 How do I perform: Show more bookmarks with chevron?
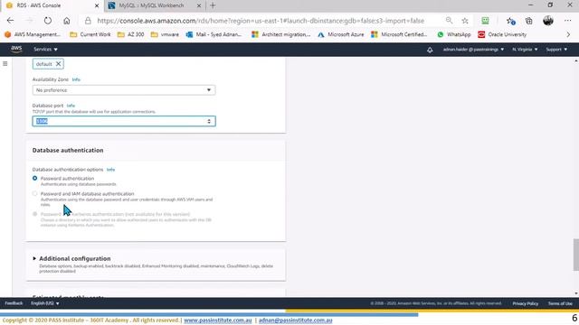click(568, 34)
